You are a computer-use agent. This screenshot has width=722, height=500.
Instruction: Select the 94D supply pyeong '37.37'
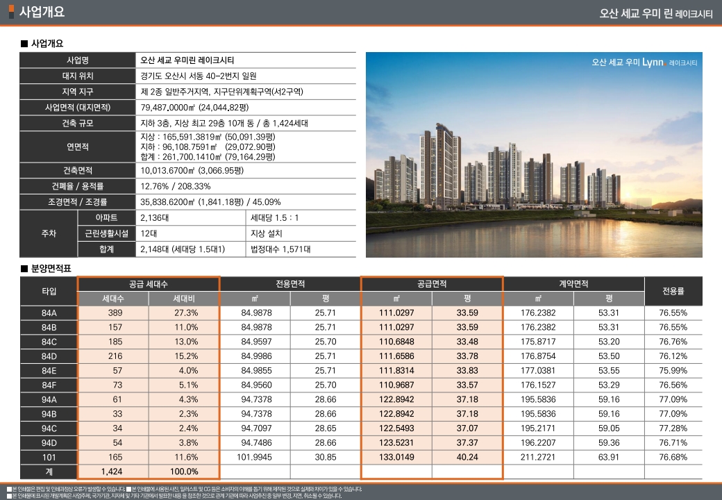click(467, 443)
